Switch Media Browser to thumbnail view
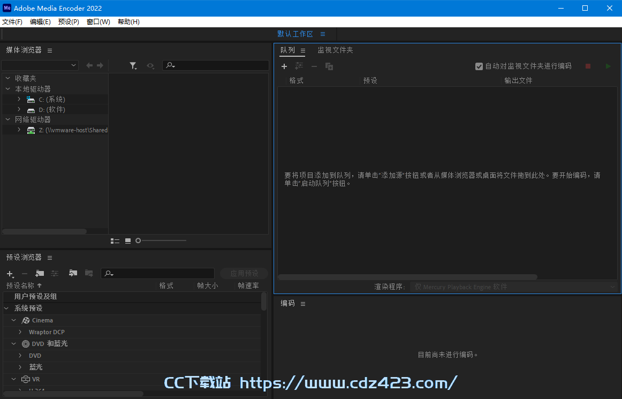 128,240
